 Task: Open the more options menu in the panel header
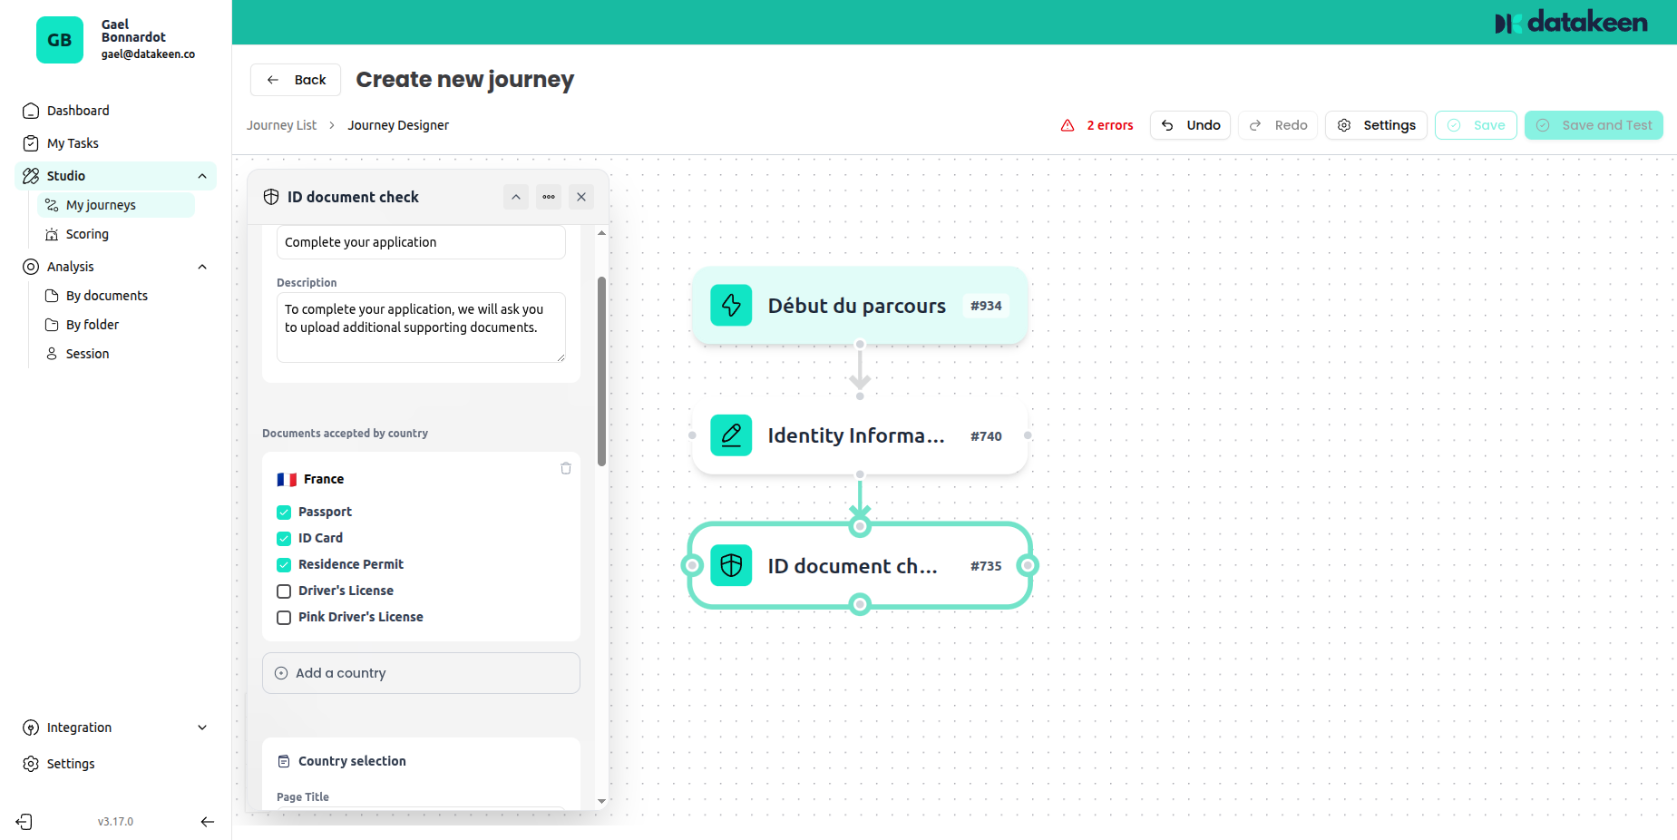pyautogui.click(x=548, y=197)
